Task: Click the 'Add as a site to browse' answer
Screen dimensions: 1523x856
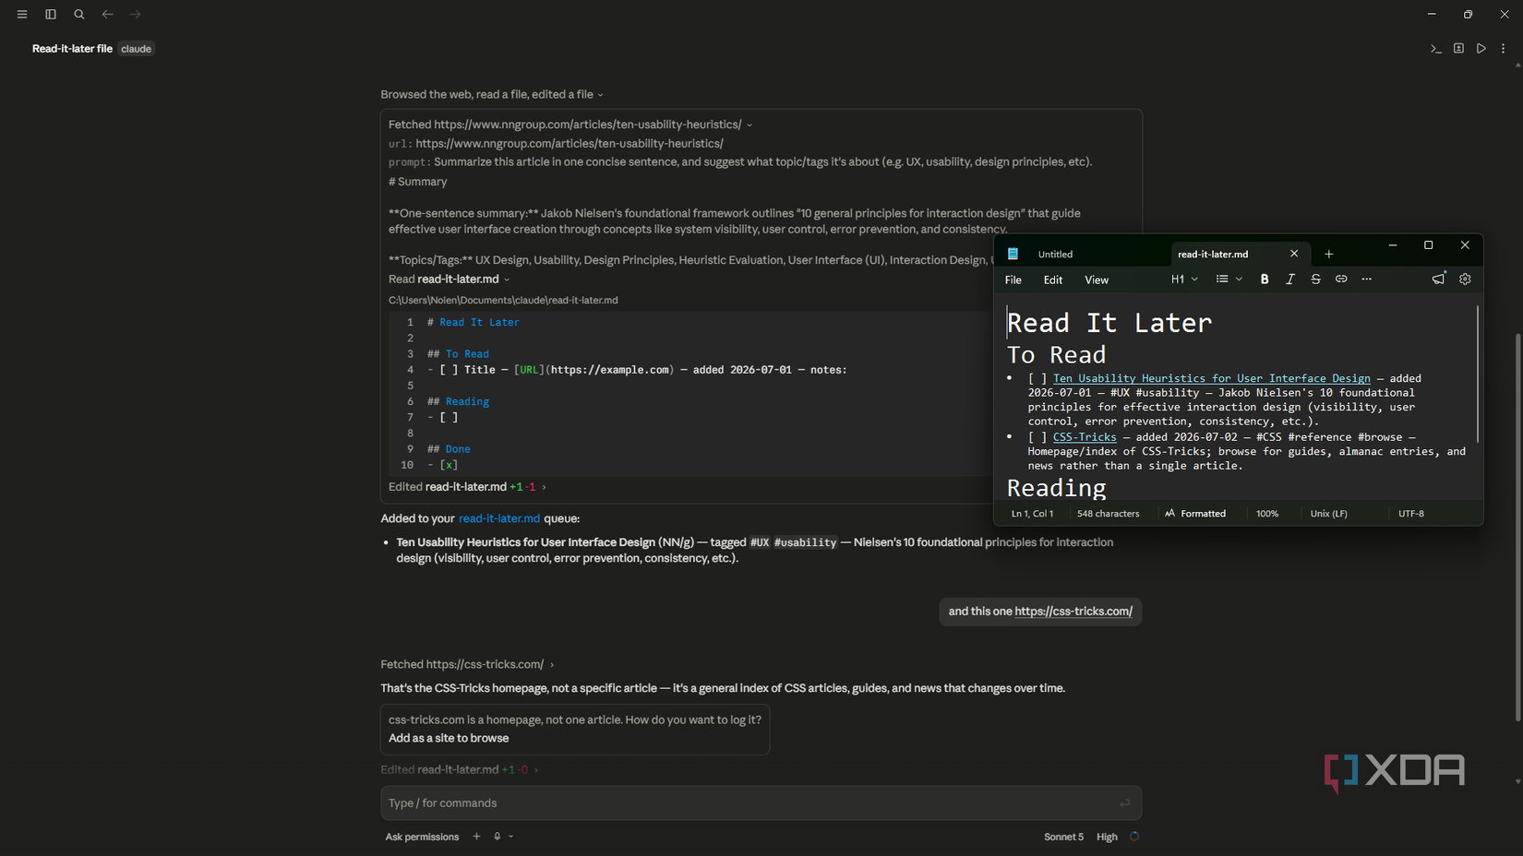Action: click(449, 738)
